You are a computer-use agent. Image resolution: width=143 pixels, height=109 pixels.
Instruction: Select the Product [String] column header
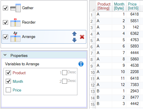coord(104,6)
